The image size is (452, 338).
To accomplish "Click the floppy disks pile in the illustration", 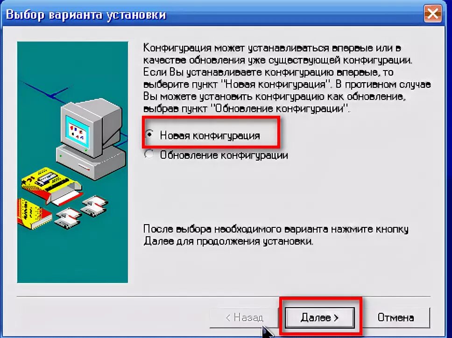I will point(82,211).
